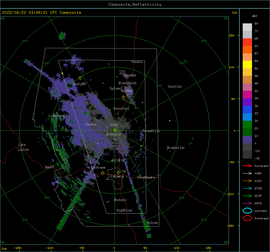
Task: Pick the yellow 51-54 dBZ swatch
Action: [x=247, y=65]
